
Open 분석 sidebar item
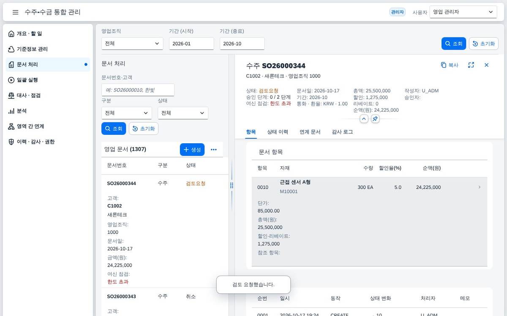pyautogui.click(x=49, y=111)
